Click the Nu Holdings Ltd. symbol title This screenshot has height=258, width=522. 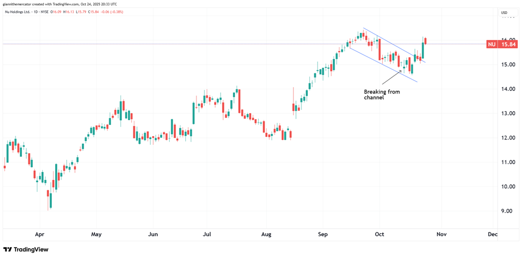18,12
